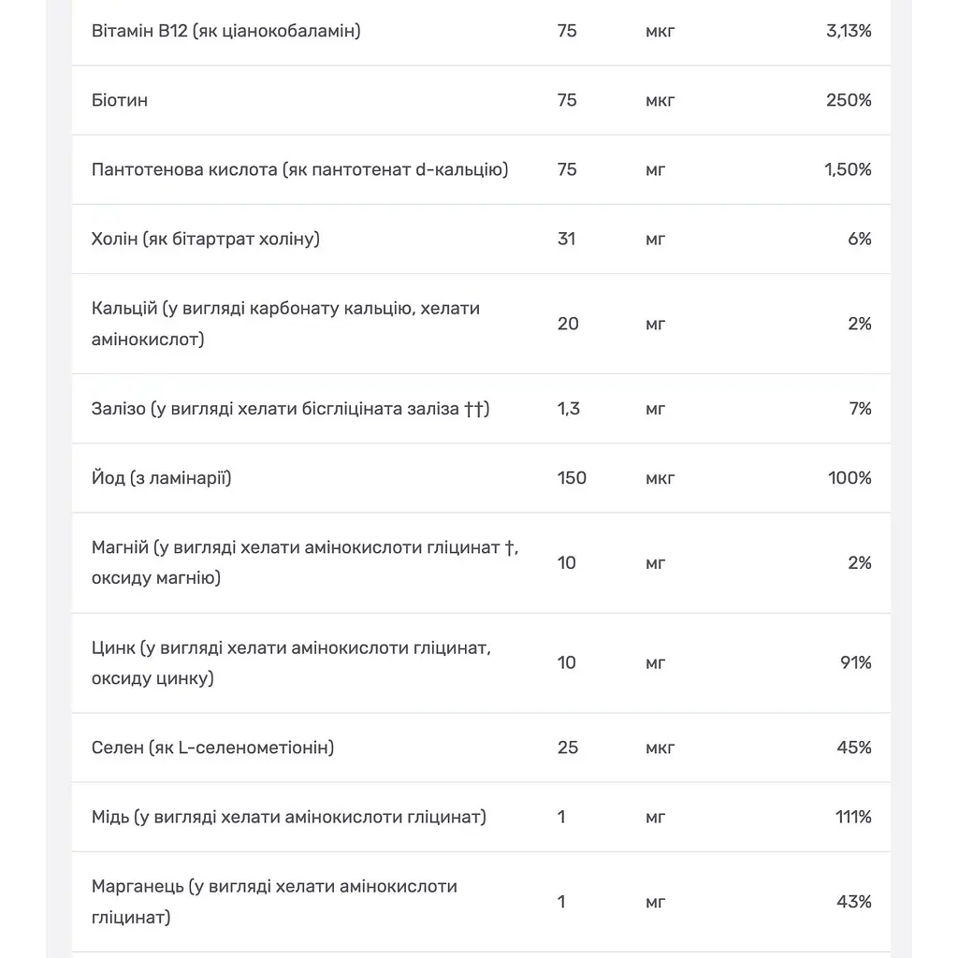
Task: Click the 250% daily value for Біотин
Action: 848,100
